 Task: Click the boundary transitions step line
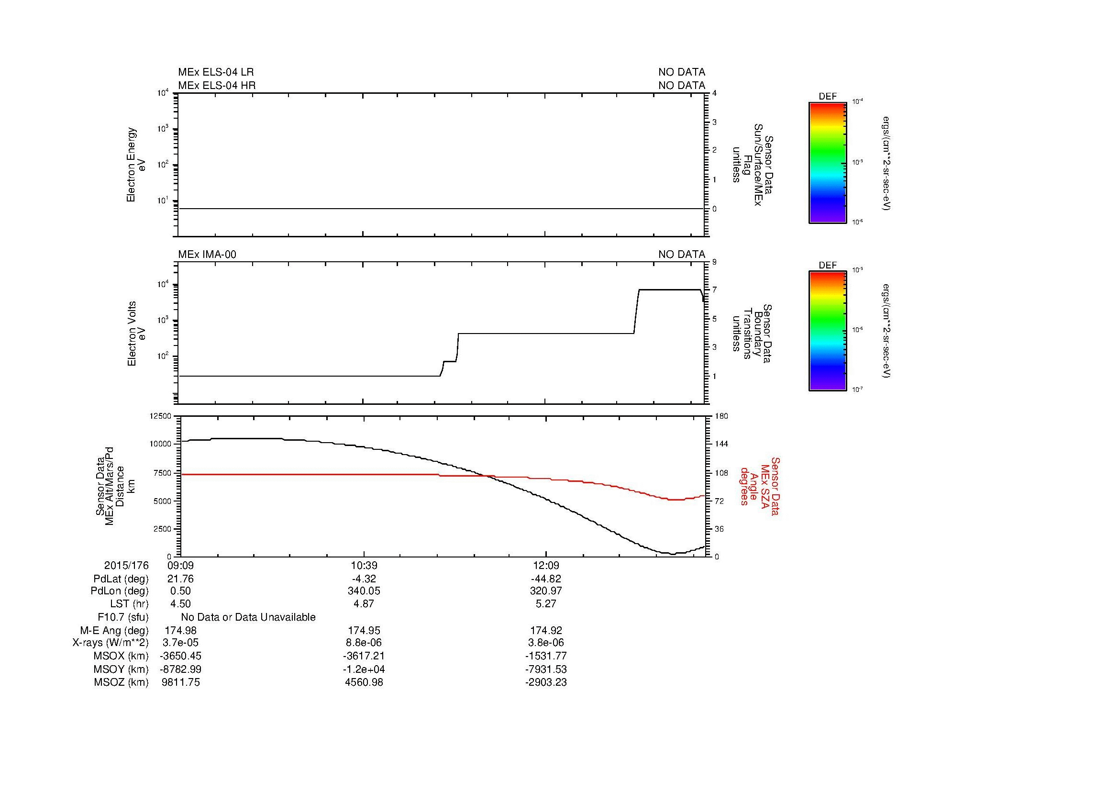tap(546, 334)
